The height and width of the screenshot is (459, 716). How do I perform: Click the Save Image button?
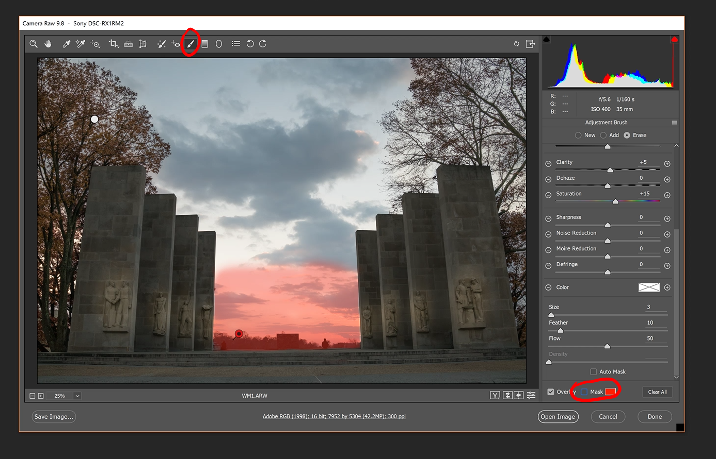click(54, 416)
